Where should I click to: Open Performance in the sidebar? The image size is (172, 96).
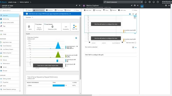point(10,63)
